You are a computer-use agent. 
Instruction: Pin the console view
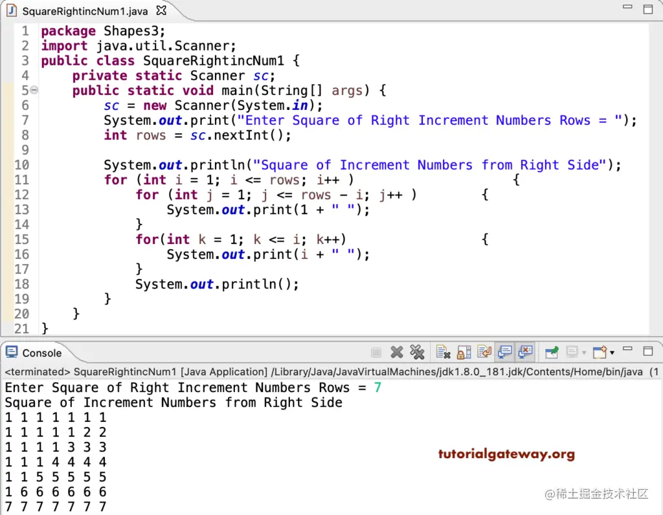[552, 352]
